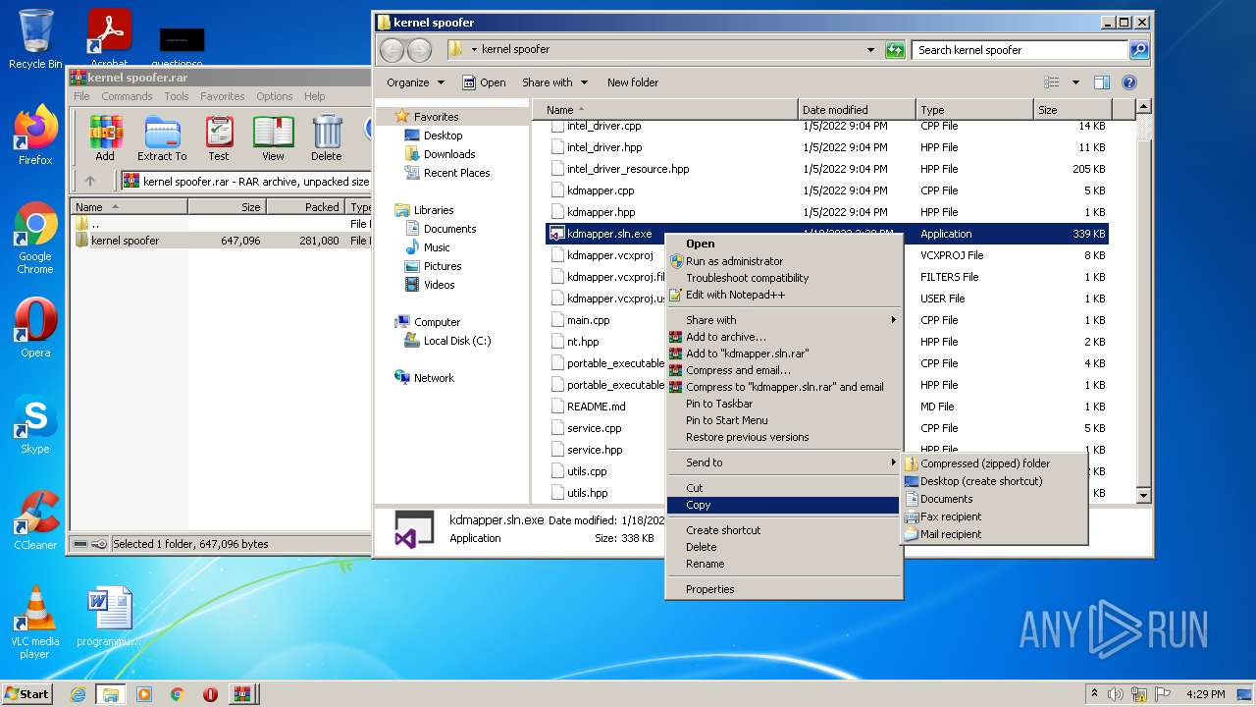Select Network in navigation pane
1256x707 pixels.
[x=434, y=378]
